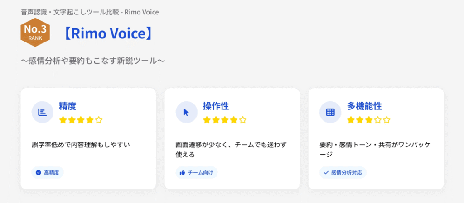Click the first filled star under 多機能性
The image size is (464, 203).
tap(351, 120)
